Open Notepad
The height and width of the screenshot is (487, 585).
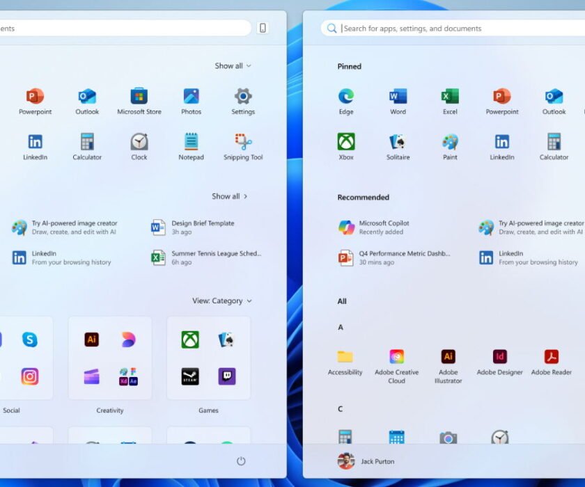coord(191,147)
